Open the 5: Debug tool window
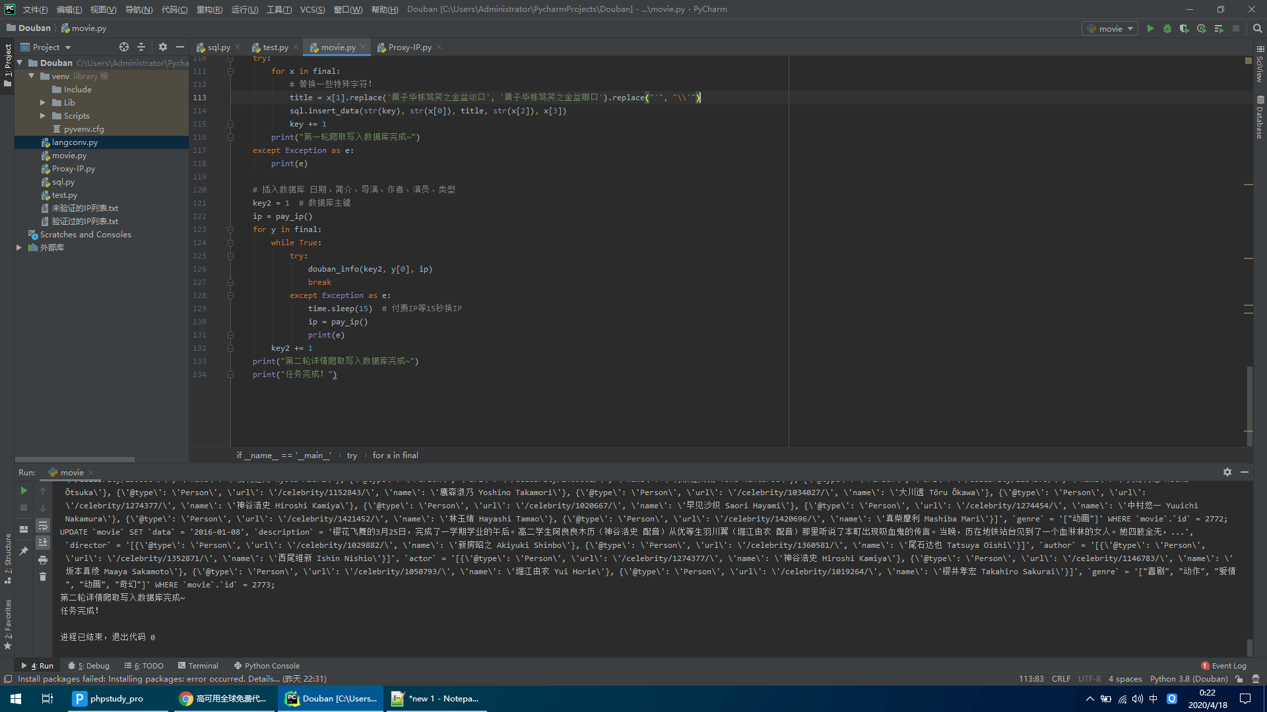 tap(89, 666)
